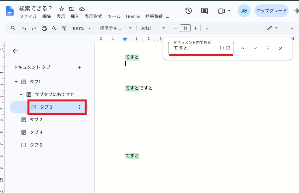Click the document title 検索できる？
Viewport: 299px width, 193px height.
pyautogui.click(x=35, y=9)
